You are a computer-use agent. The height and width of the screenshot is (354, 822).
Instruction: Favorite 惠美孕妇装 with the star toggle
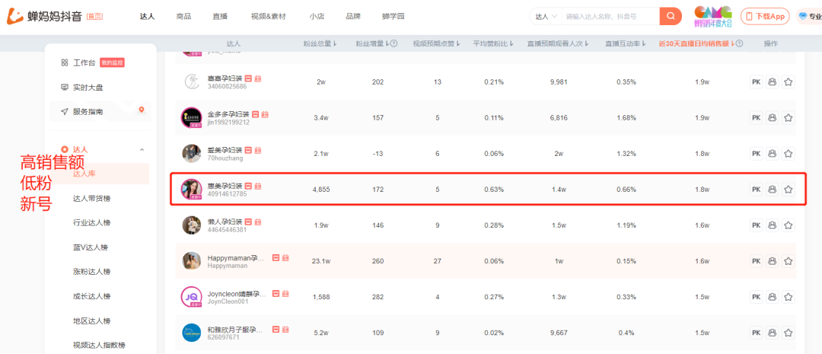click(x=789, y=190)
